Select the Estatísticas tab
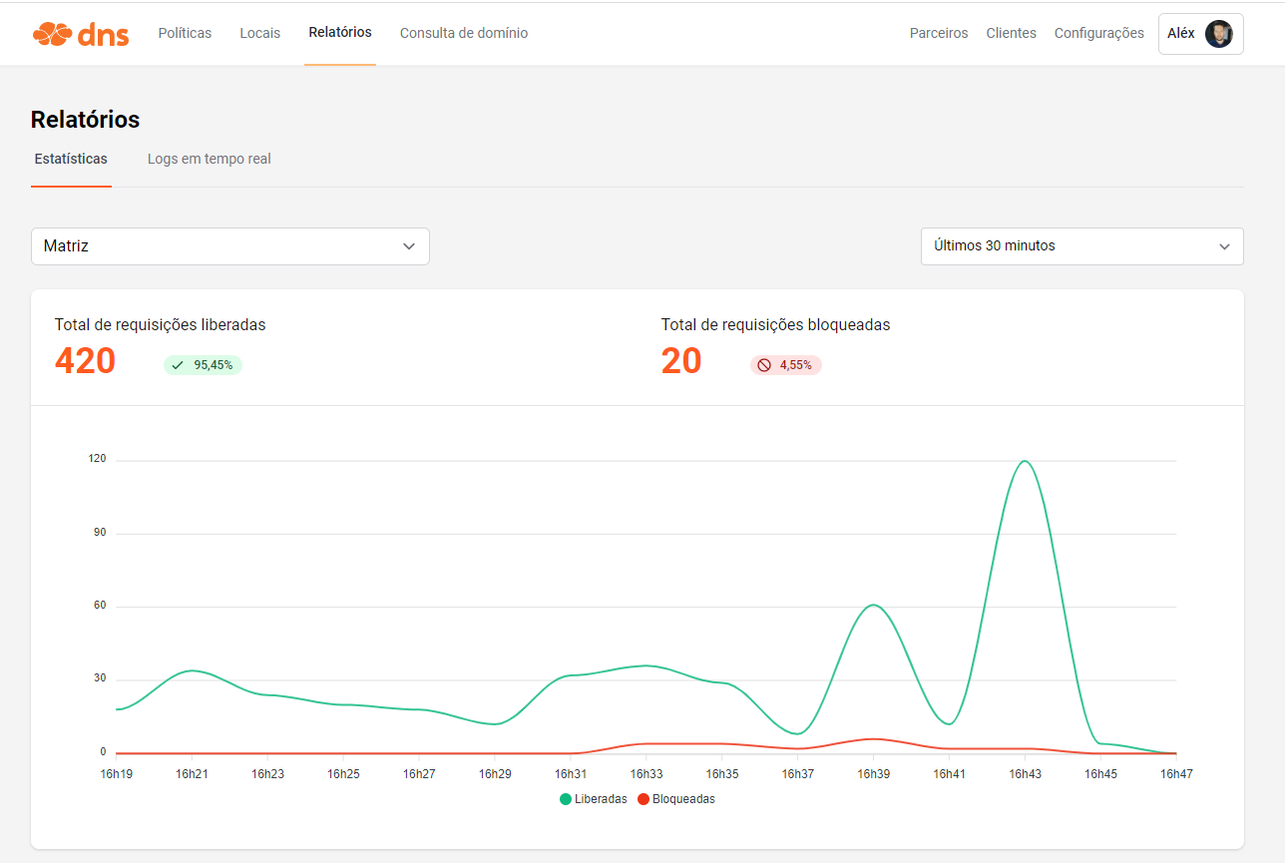Screen dimensions: 1285x863 point(71,159)
